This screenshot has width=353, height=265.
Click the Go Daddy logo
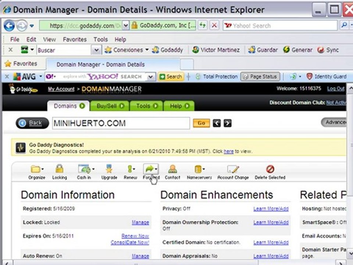(24, 89)
